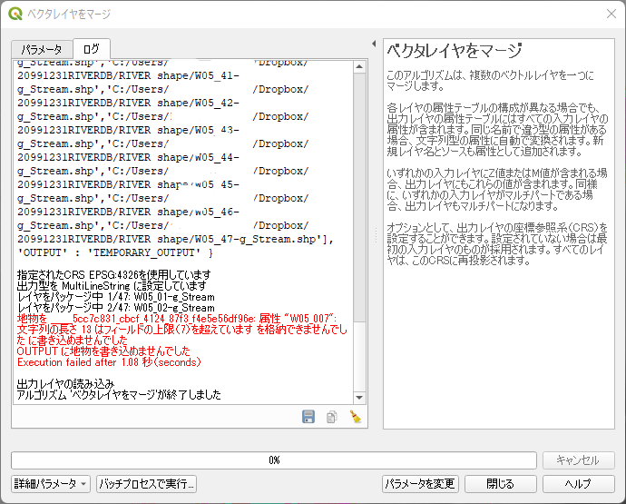Click the 'OUTPUT' : 'TEMPORARY_OUTPUT' log line
The image size is (626, 504).
coord(115,252)
